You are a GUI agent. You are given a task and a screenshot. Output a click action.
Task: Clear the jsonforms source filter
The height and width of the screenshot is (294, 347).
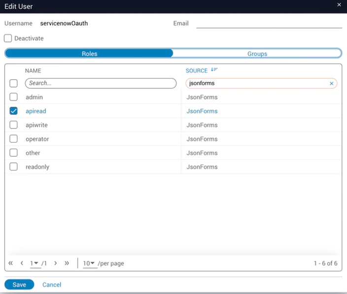pyautogui.click(x=332, y=83)
